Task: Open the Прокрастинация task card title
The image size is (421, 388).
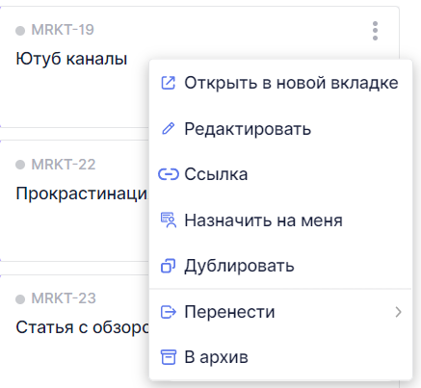Action: click(x=82, y=194)
